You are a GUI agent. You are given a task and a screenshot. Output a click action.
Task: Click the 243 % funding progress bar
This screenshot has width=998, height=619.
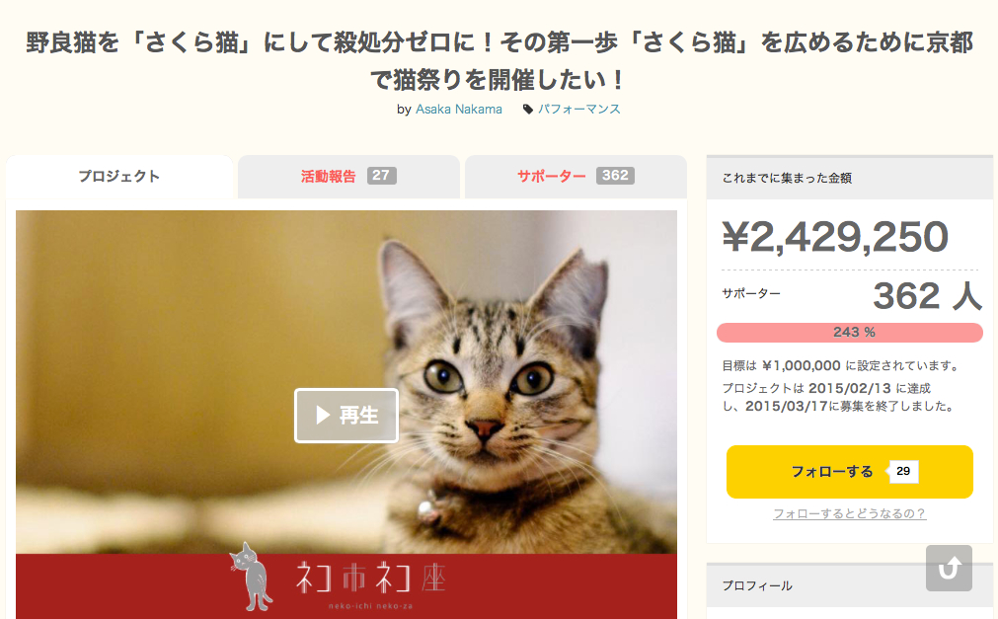(849, 333)
